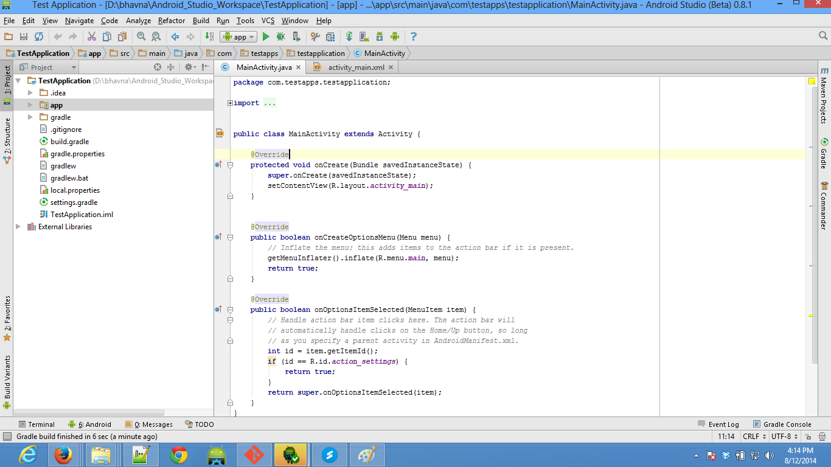Image resolution: width=831 pixels, height=467 pixels.
Task: Toggle the Build Variants tool window
Action: click(x=7, y=382)
